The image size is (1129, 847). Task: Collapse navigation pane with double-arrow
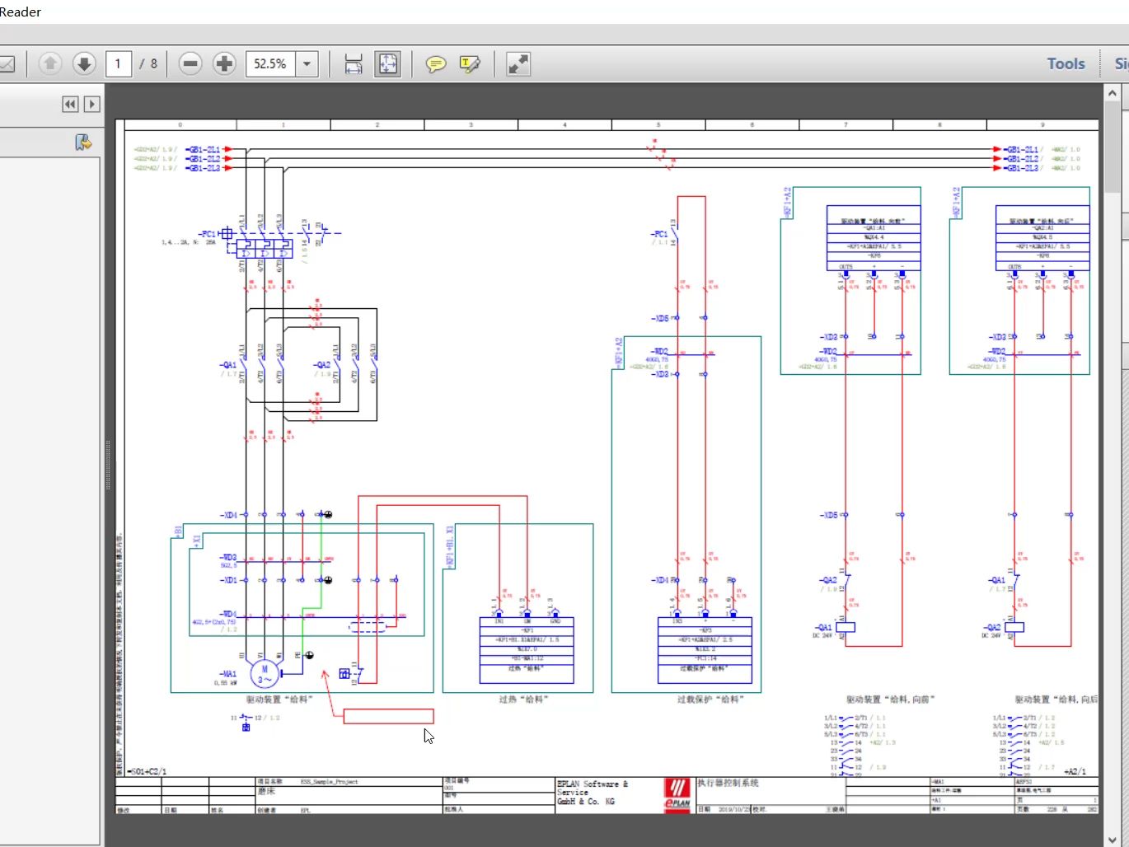[70, 104]
